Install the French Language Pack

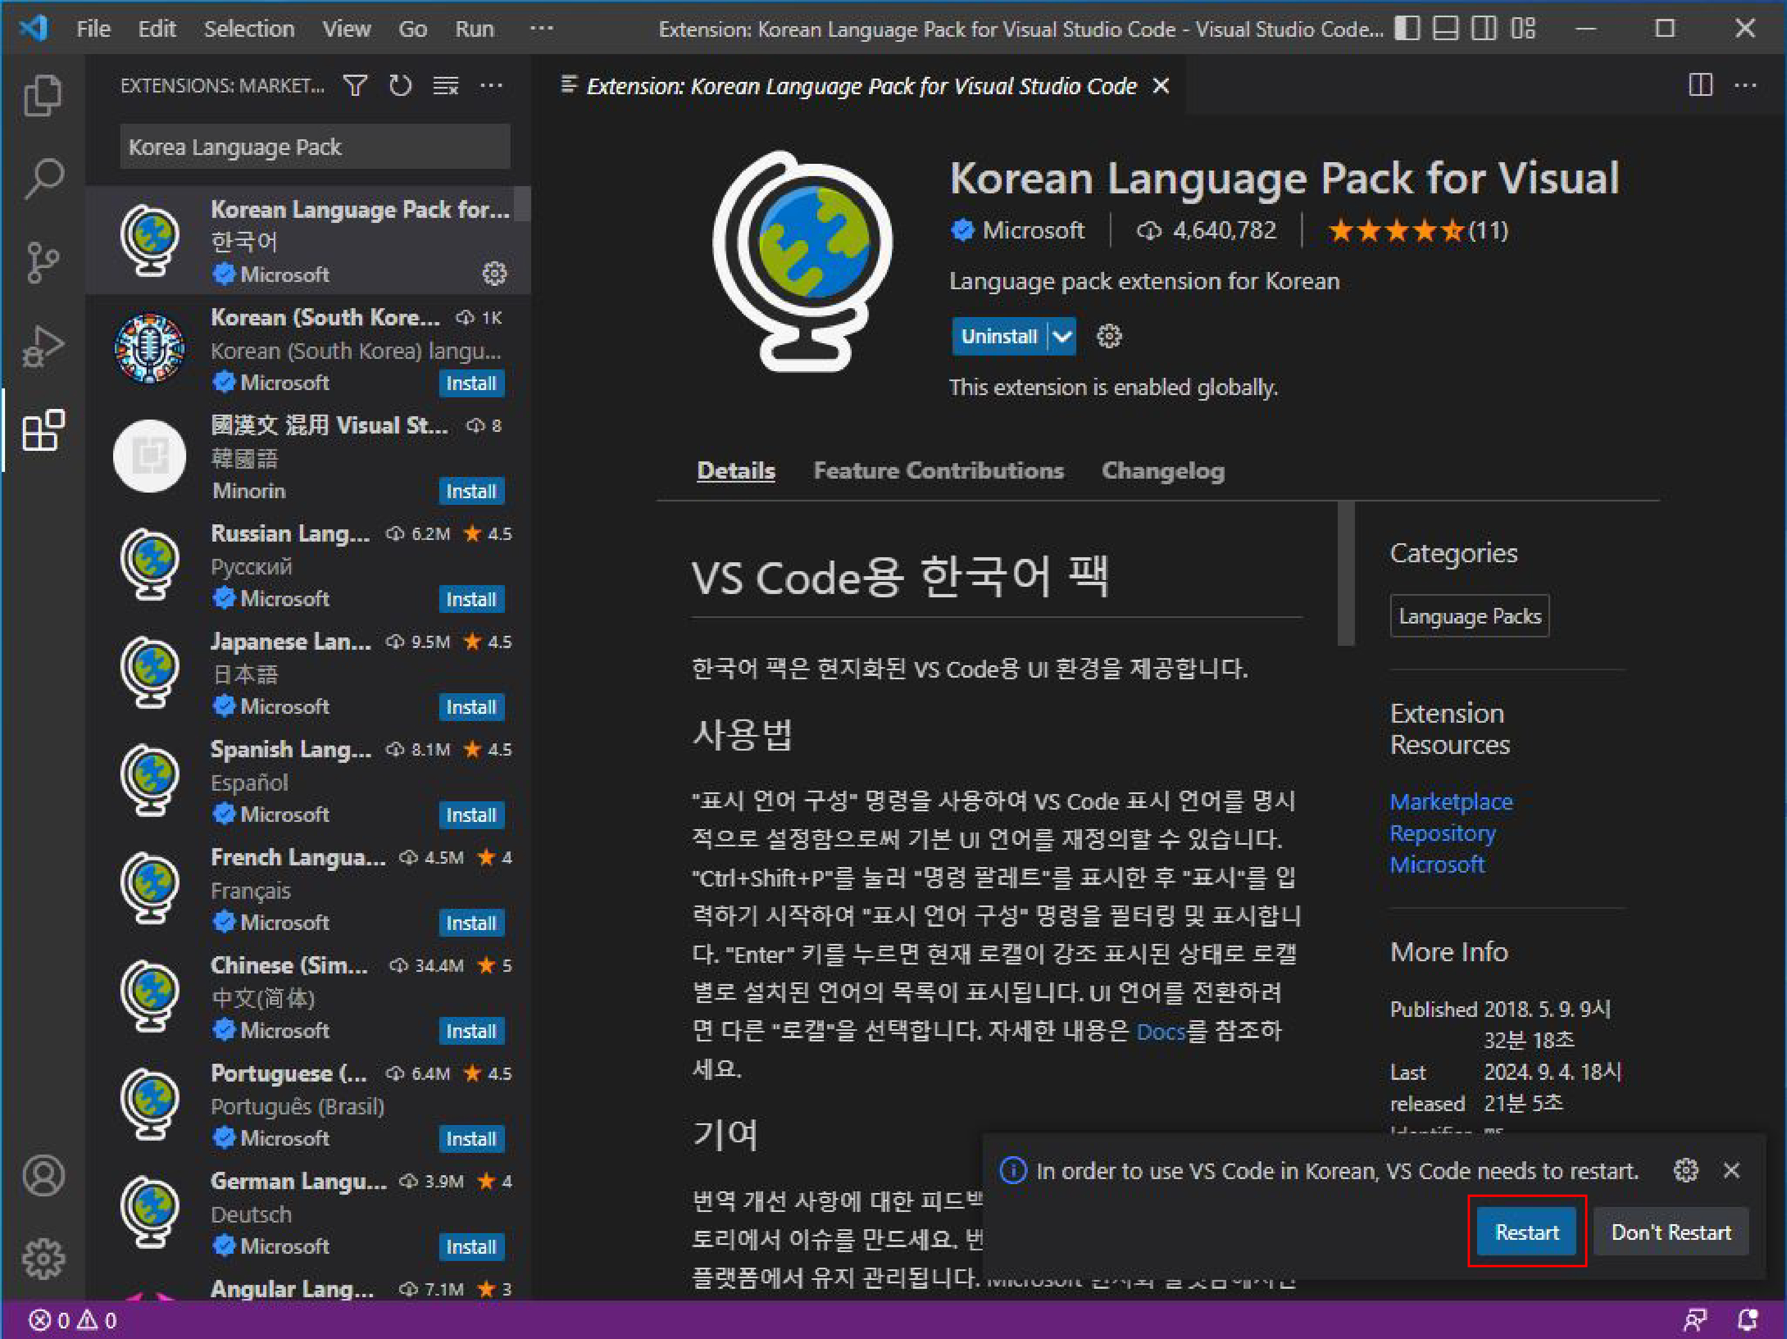472,922
